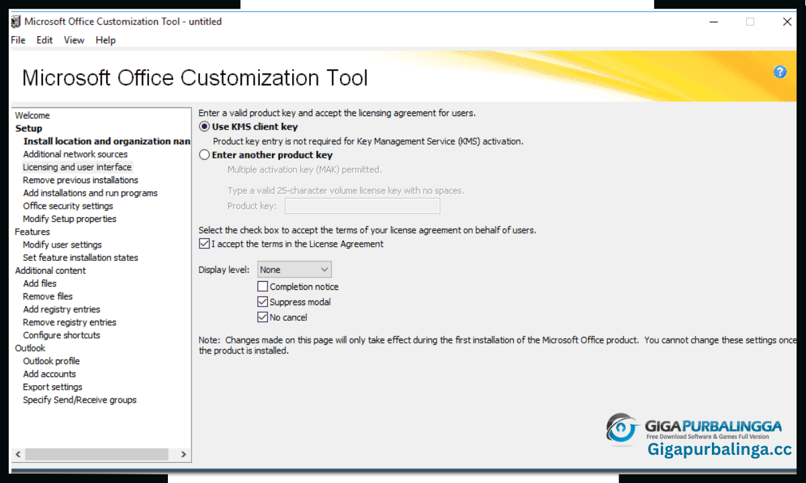Open Add registry entries page
This screenshot has width=806, height=483.
point(61,309)
